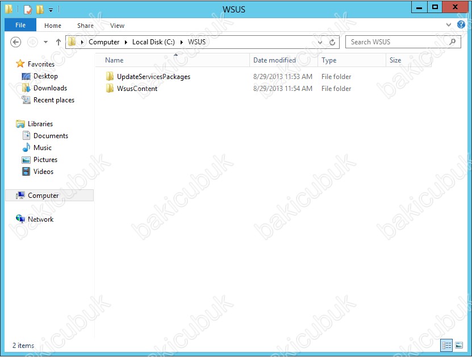Viewport: 472px width, 357px height.
Task: Select the WsusContent folder icon
Action: [x=110, y=88]
